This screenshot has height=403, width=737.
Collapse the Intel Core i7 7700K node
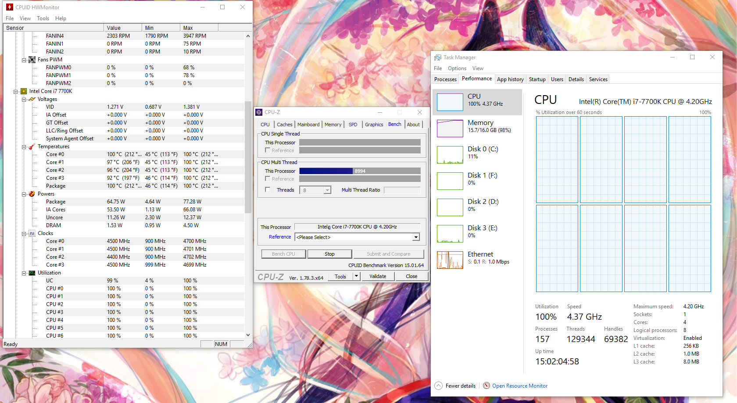15,91
